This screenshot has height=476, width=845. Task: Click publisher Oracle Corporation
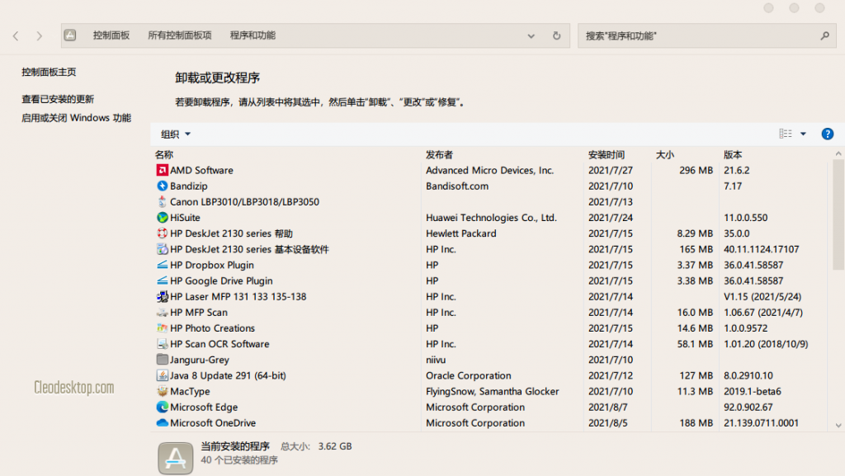point(469,375)
